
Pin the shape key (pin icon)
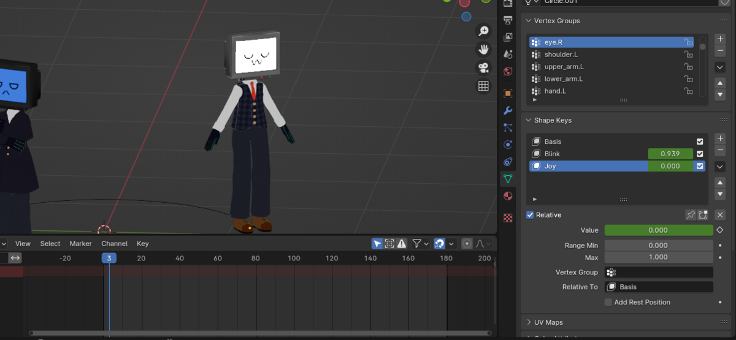(x=691, y=215)
